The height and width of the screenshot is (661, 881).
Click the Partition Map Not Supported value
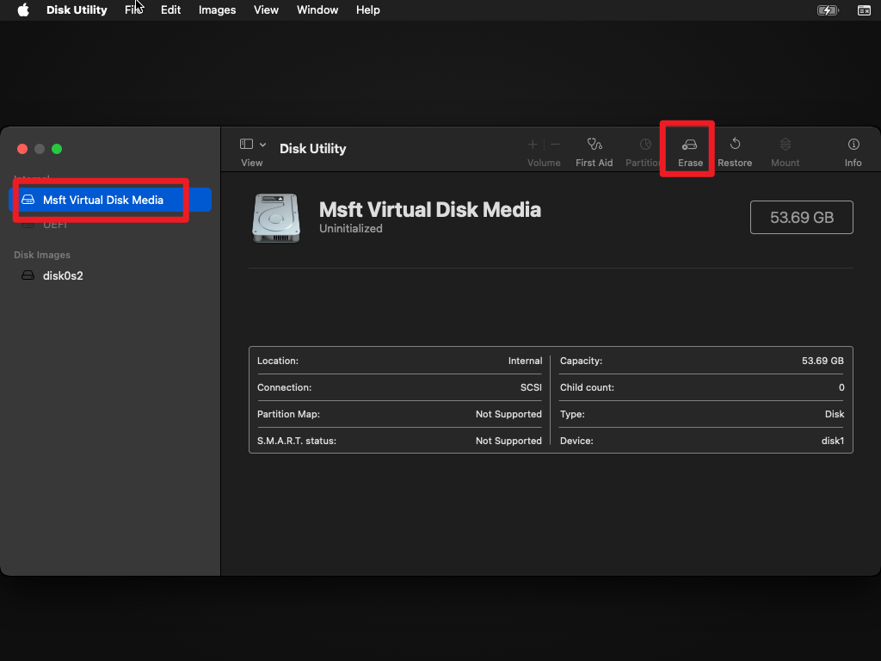tap(508, 414)
